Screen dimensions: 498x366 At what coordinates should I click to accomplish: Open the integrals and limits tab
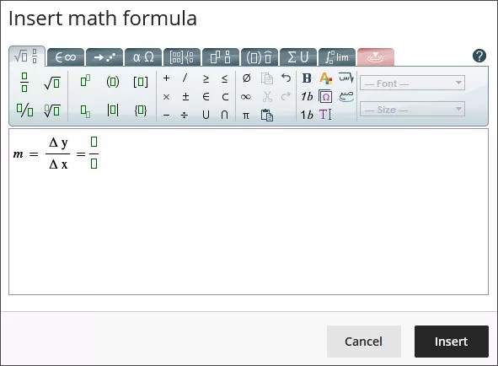(x=337, y=57)
